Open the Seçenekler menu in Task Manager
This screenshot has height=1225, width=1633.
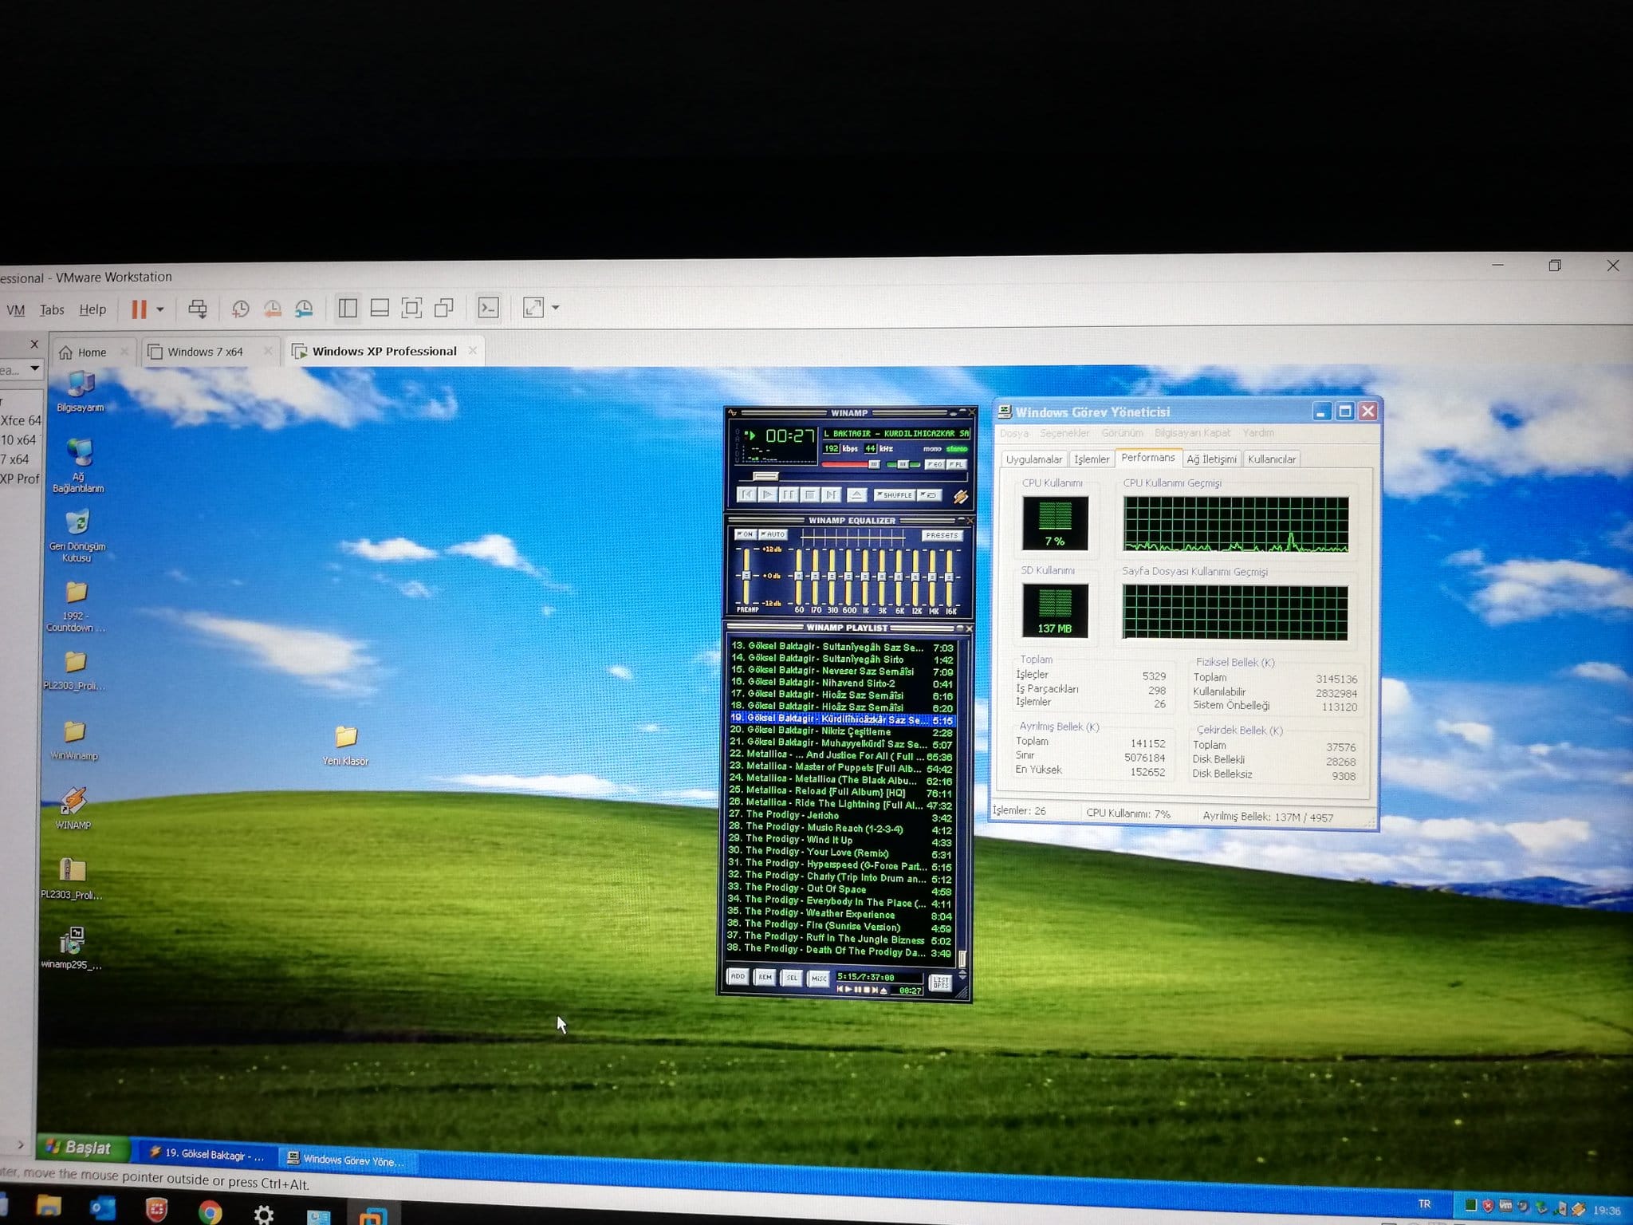(x=1064, y=433)
